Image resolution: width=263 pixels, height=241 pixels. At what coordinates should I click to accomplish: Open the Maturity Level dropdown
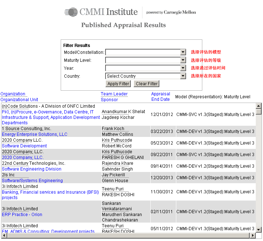(x=146, y=60)
